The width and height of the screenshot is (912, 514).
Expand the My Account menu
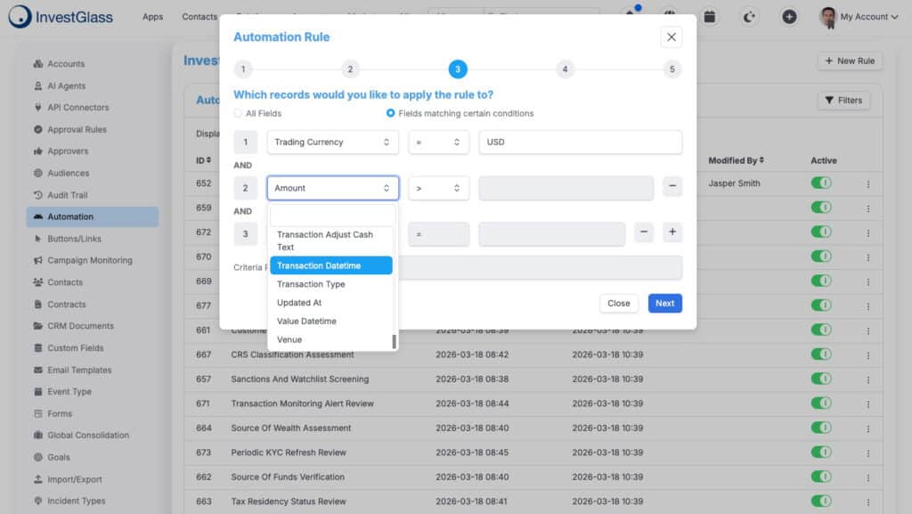(x=859, y=17)
